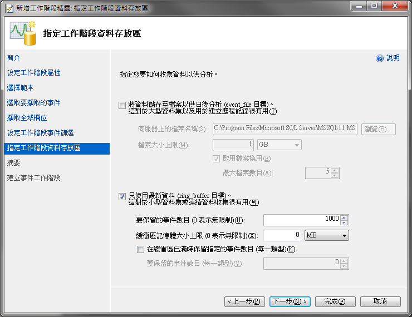Go to the 選擇範本 page

[20, 88]
